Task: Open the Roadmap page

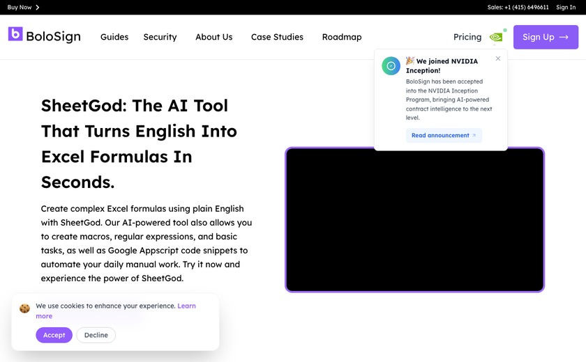Action: tap(342, 37)
